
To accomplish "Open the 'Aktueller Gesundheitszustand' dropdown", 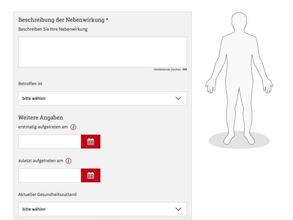I will click(x=103, y=209).
